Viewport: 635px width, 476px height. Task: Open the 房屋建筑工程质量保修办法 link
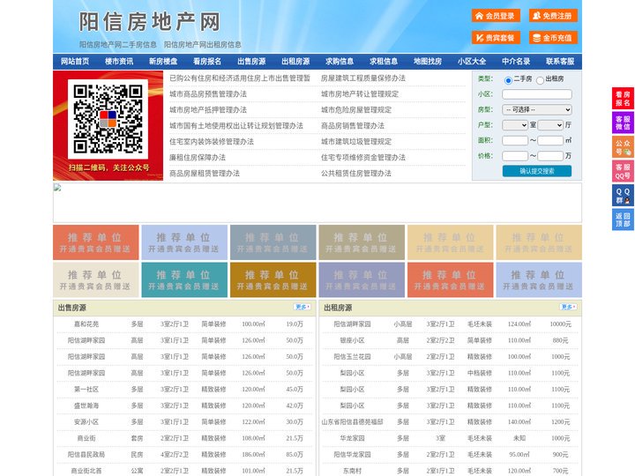pyautogui.click(x=363, y=78)
